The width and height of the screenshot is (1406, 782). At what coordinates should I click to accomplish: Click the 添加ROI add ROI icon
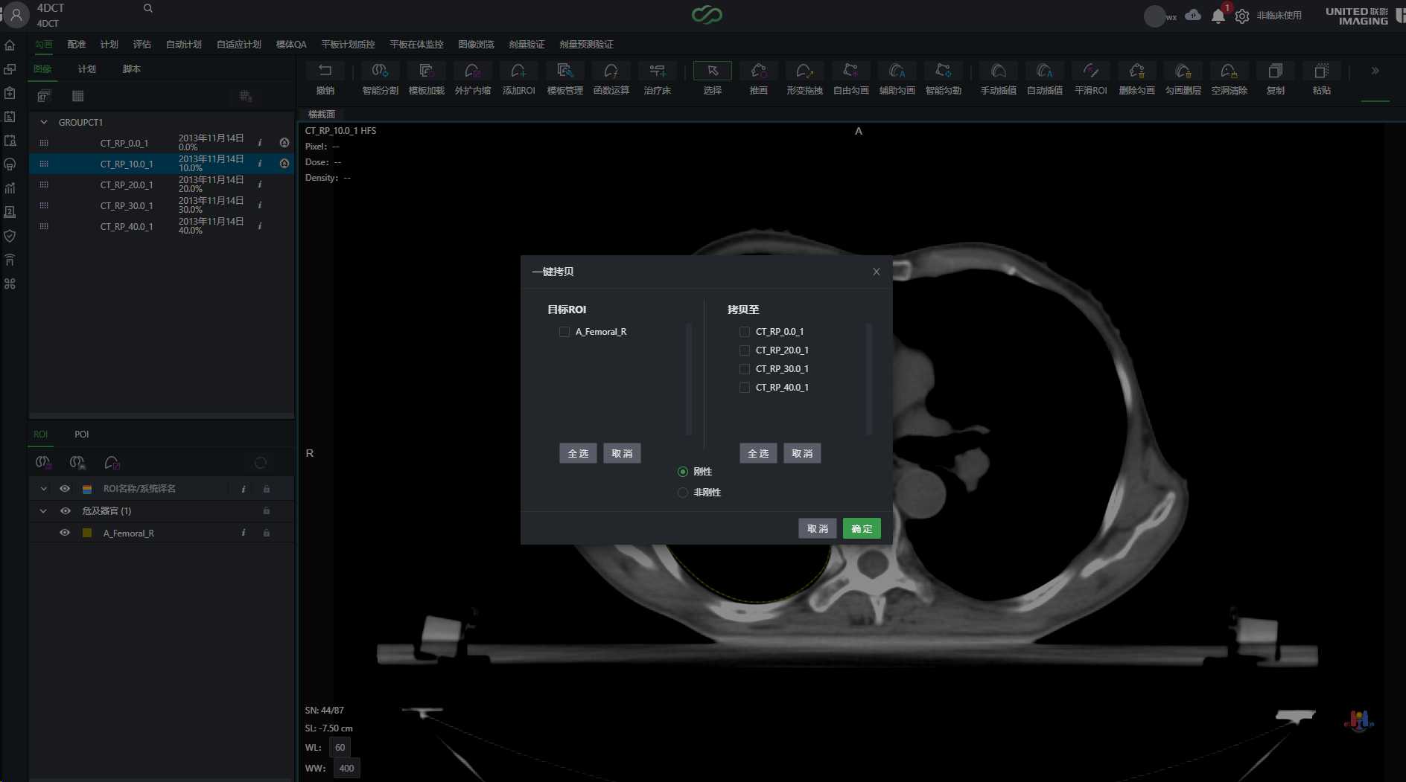[x=518, y=71]
